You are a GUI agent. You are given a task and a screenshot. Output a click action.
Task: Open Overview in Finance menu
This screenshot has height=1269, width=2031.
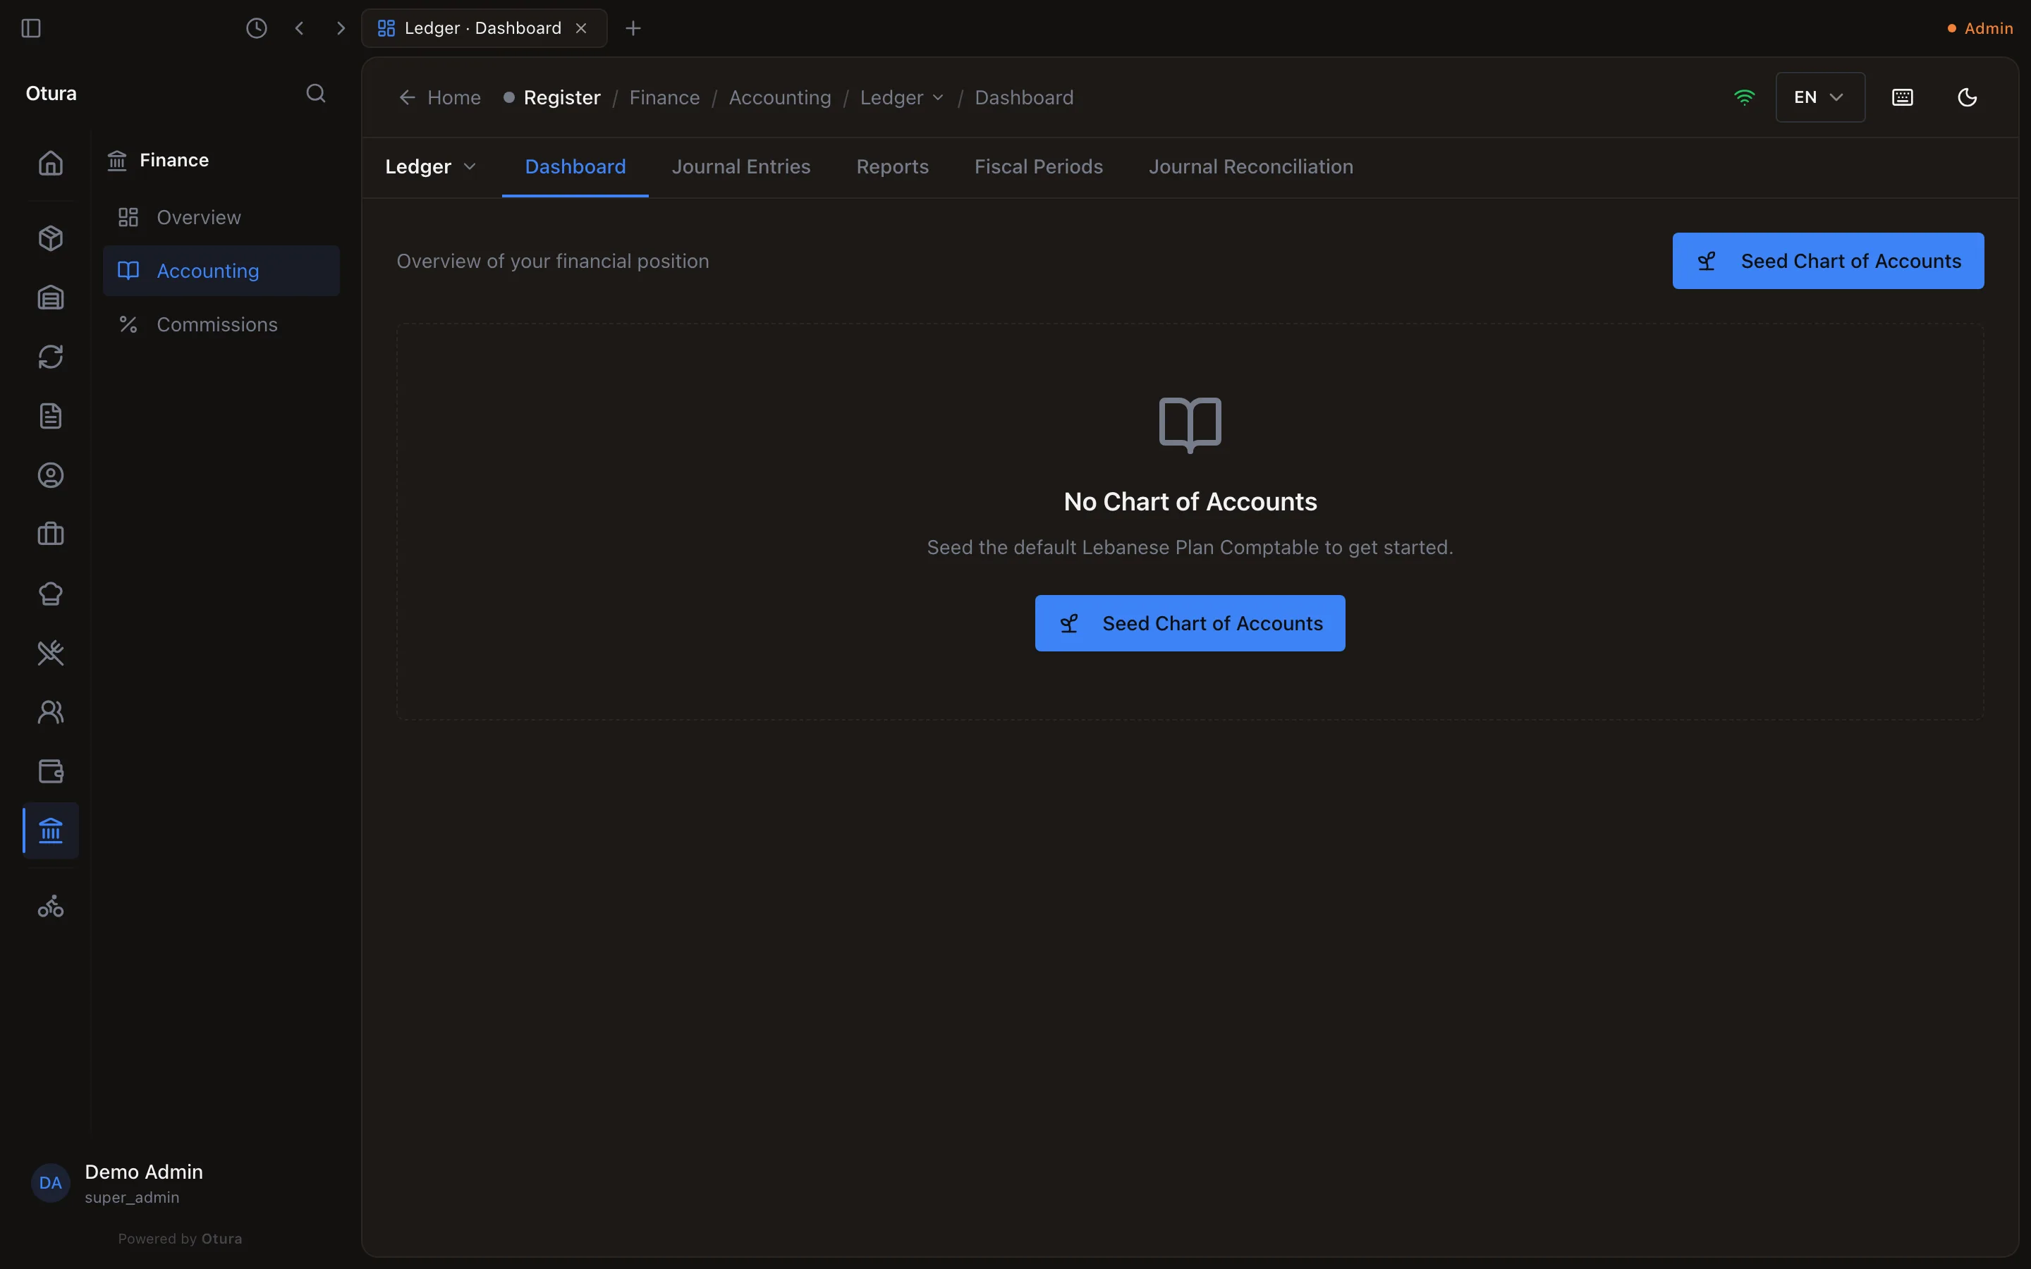(221, 217)
